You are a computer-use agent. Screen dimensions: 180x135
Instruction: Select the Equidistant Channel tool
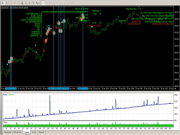click(22, 3)
